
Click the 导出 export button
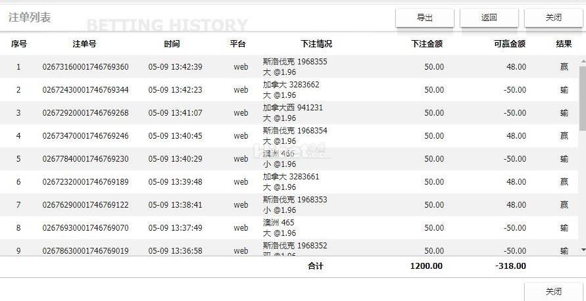tap(424, 18)
